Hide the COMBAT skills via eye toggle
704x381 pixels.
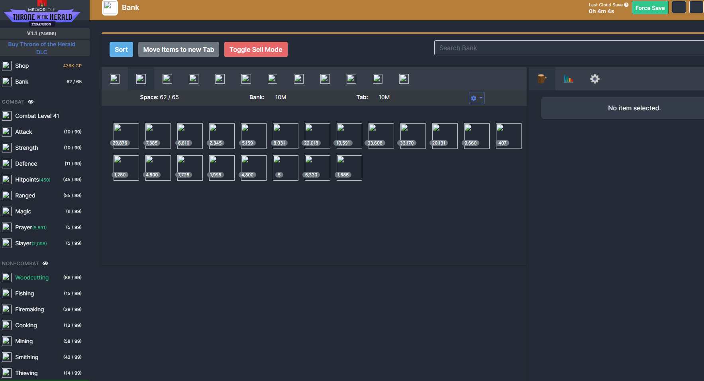pos(31,102)
